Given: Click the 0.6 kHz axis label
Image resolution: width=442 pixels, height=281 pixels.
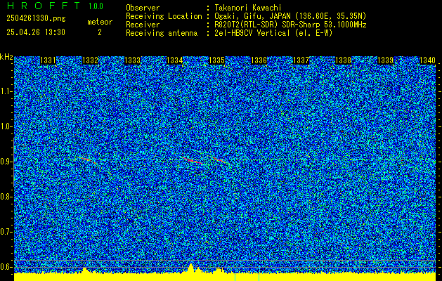Looking at the screenshot, I should (x=6, y=267).
